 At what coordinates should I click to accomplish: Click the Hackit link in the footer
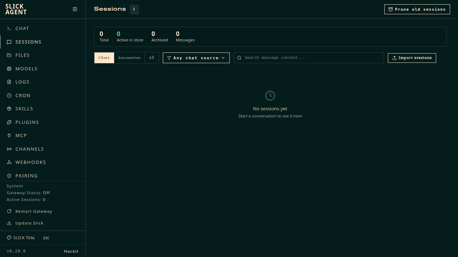click(71, 251)
